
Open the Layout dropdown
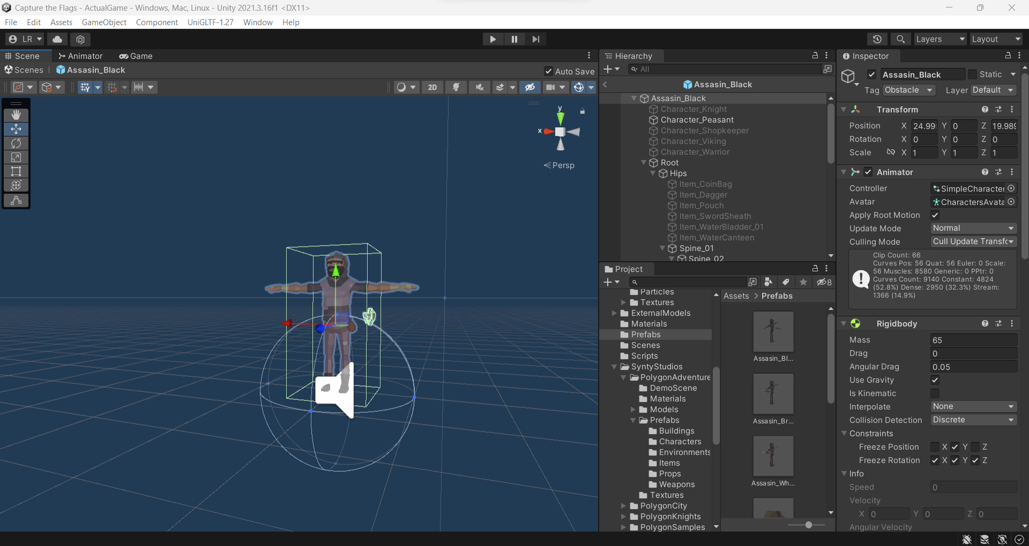tap(995, 39)
